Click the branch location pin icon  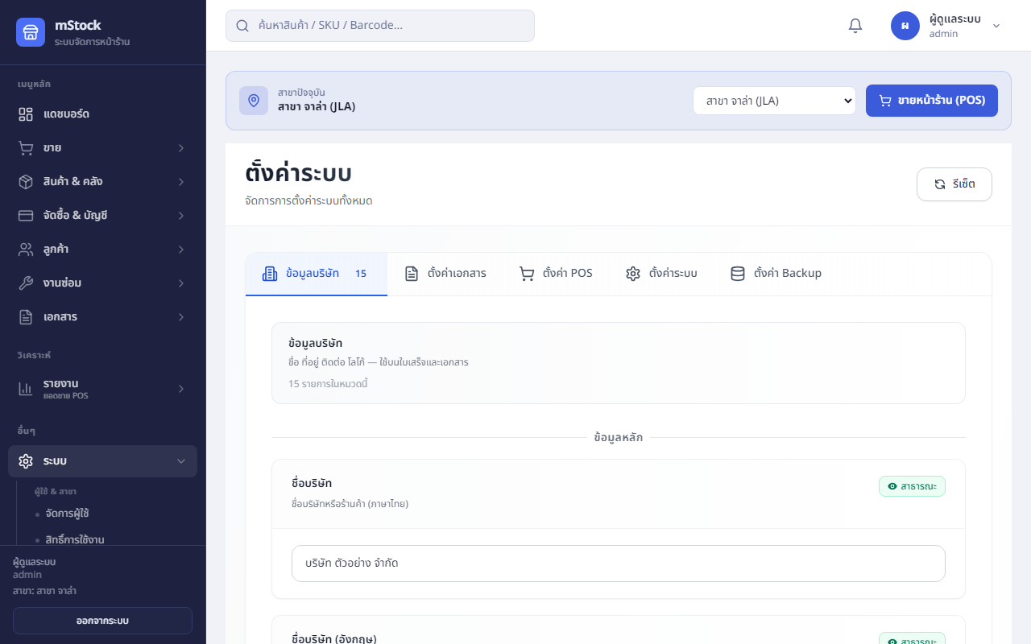[x=254, y=101]
